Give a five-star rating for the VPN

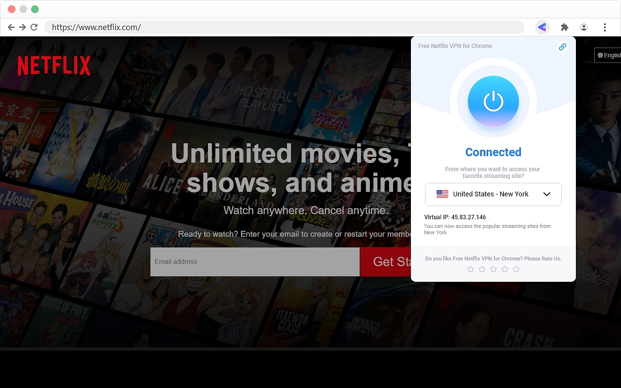tap(516, 269)
